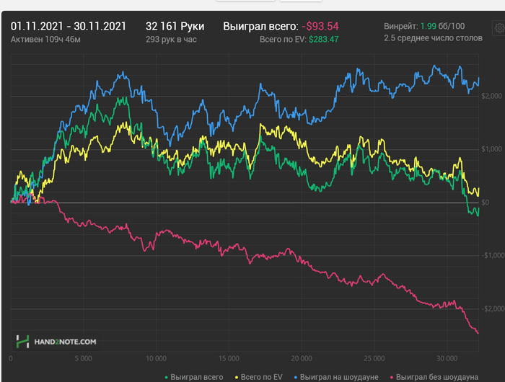Image resolution: width=505 pixels, height=382 pixels.
Task: Click the -$1,000 y-axis label
Action: pos(493,256)
